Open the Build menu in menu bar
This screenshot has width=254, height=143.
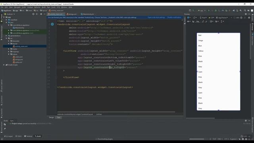point(44,7)
